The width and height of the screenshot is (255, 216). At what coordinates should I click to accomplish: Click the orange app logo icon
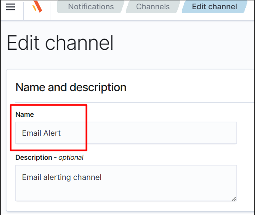(x=37, y=7)
